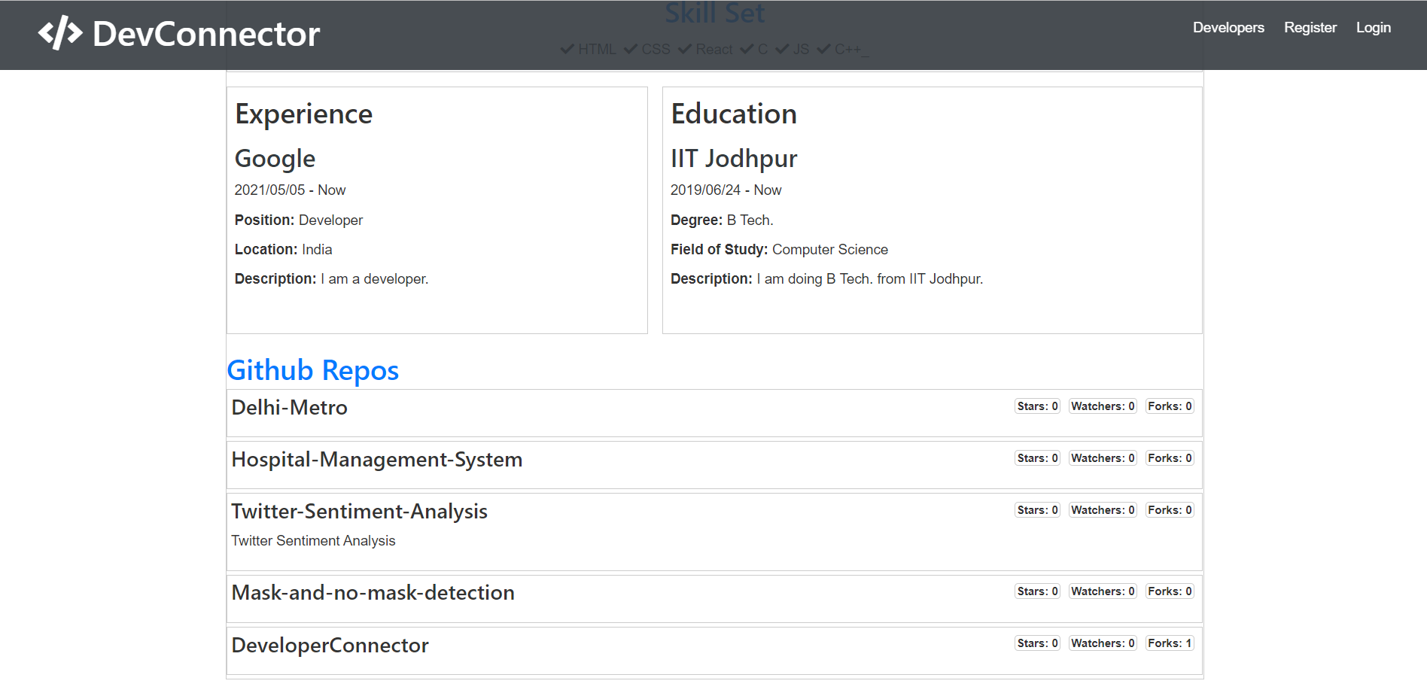Screen dimensions: 1427x696
Task: Click Stars badge for Delhi-Metro
Action: tap(1037, 406)
